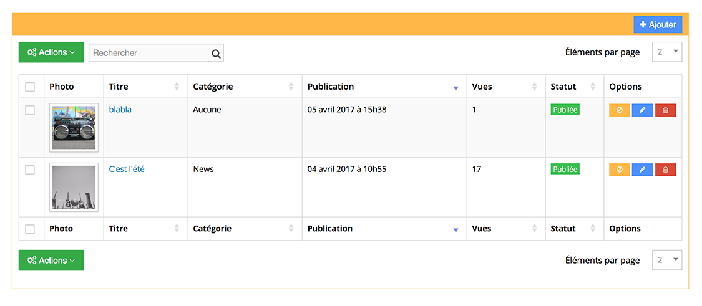Click the magnifier search icon
The image size is (702, 306).
click(x=216, y=54)
